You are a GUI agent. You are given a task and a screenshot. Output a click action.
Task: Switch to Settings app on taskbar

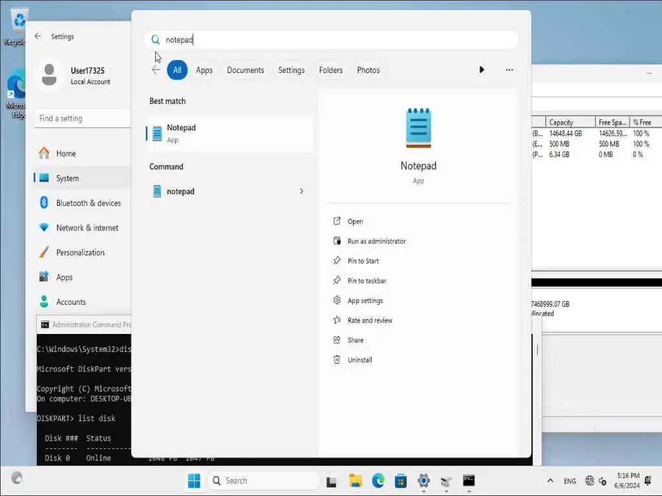click(423, 480)
